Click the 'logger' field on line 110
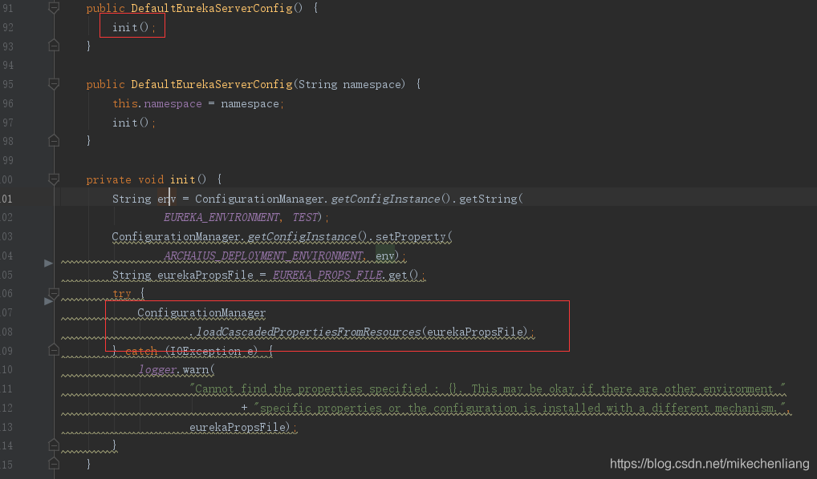This screenshot has width=817, height=479. [156, 370]
